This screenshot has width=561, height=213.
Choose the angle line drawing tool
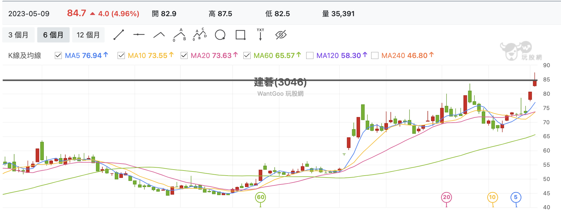tap(159, 35)
